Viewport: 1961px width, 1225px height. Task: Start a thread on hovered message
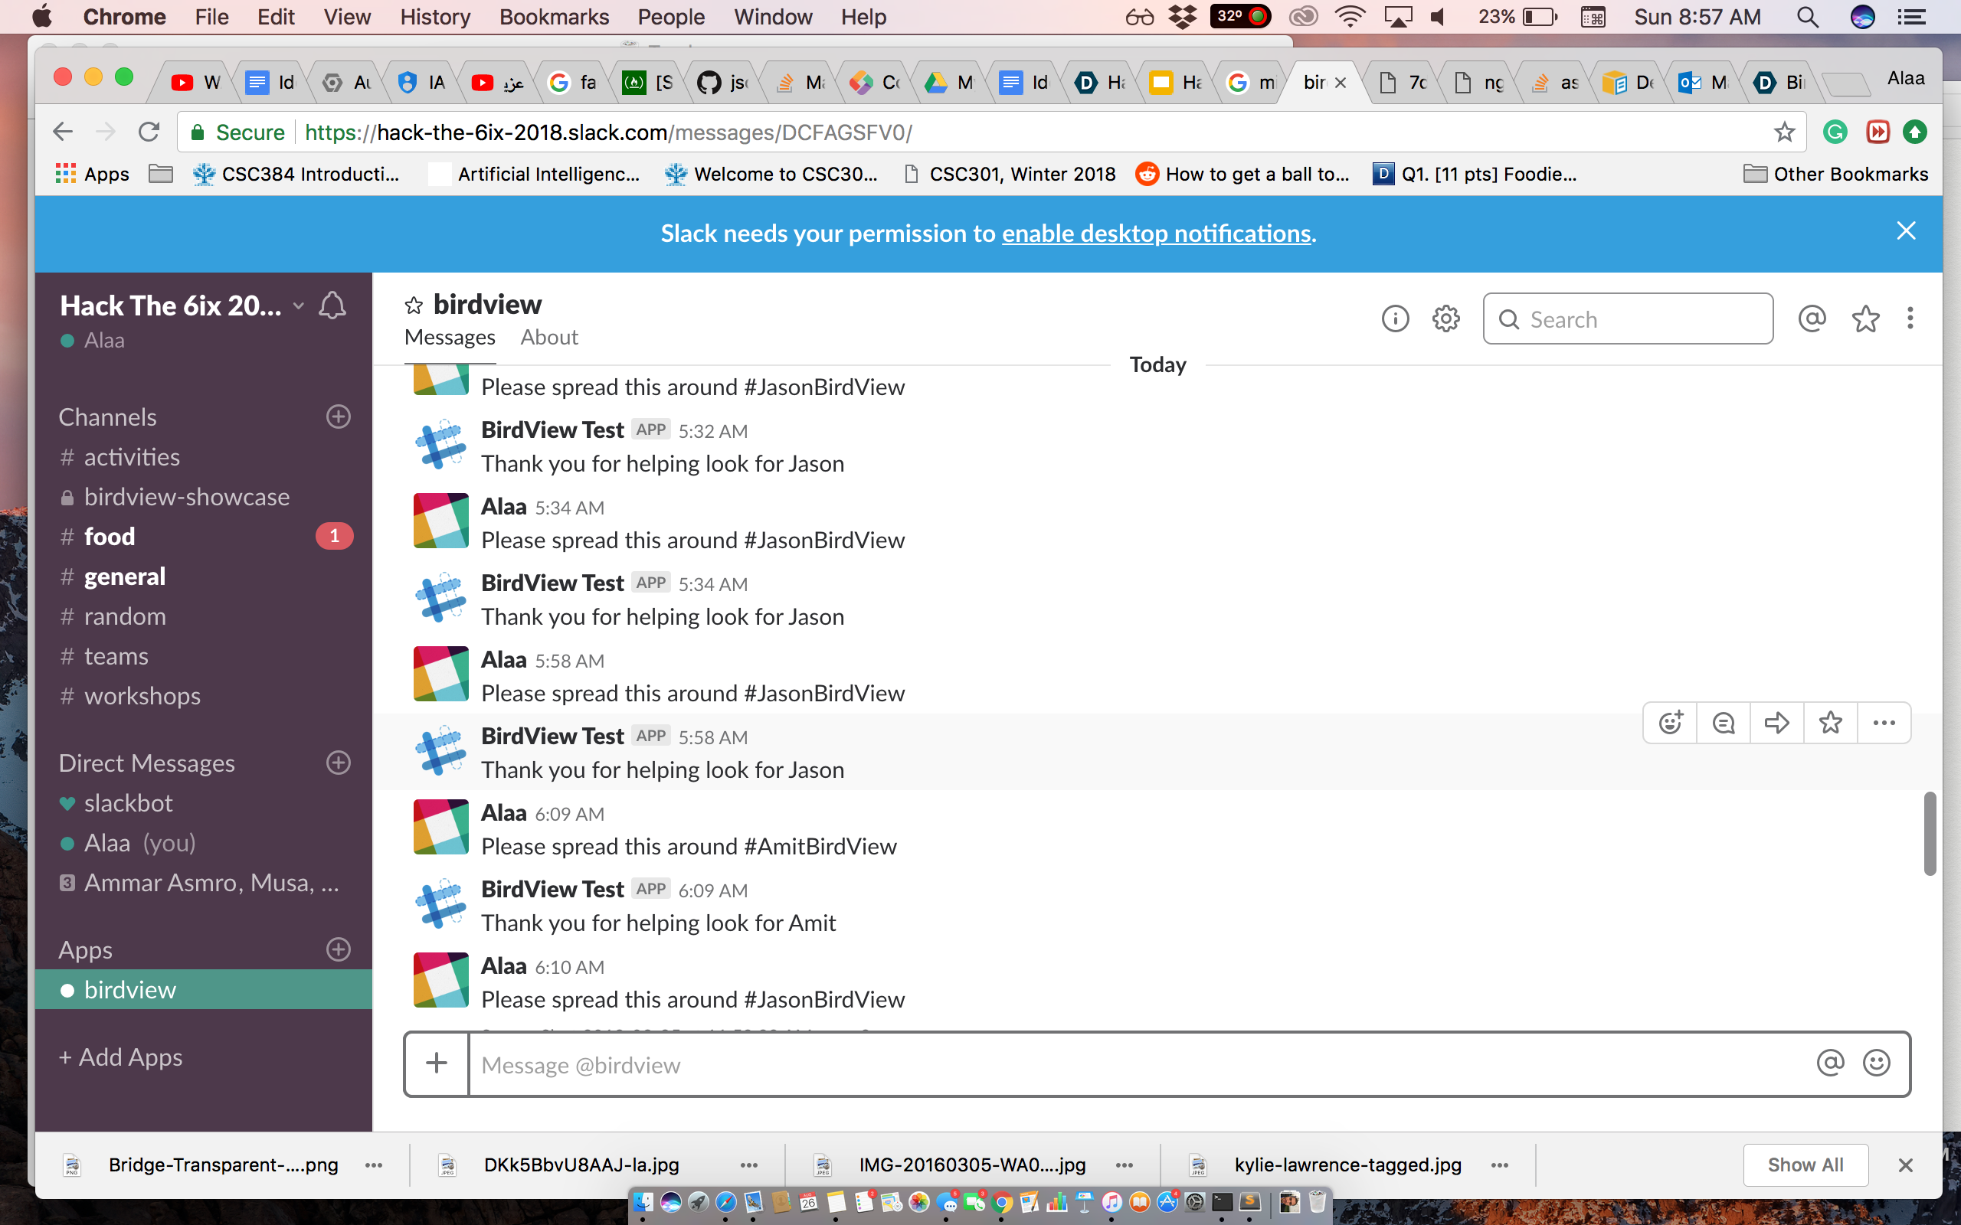(x=1724, y=723)
